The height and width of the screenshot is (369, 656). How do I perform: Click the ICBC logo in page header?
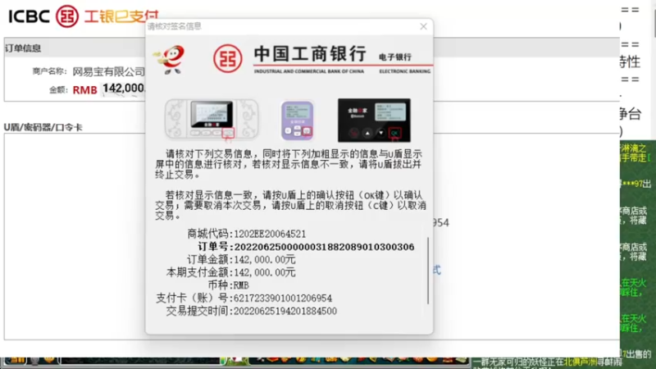coord(67,16)
